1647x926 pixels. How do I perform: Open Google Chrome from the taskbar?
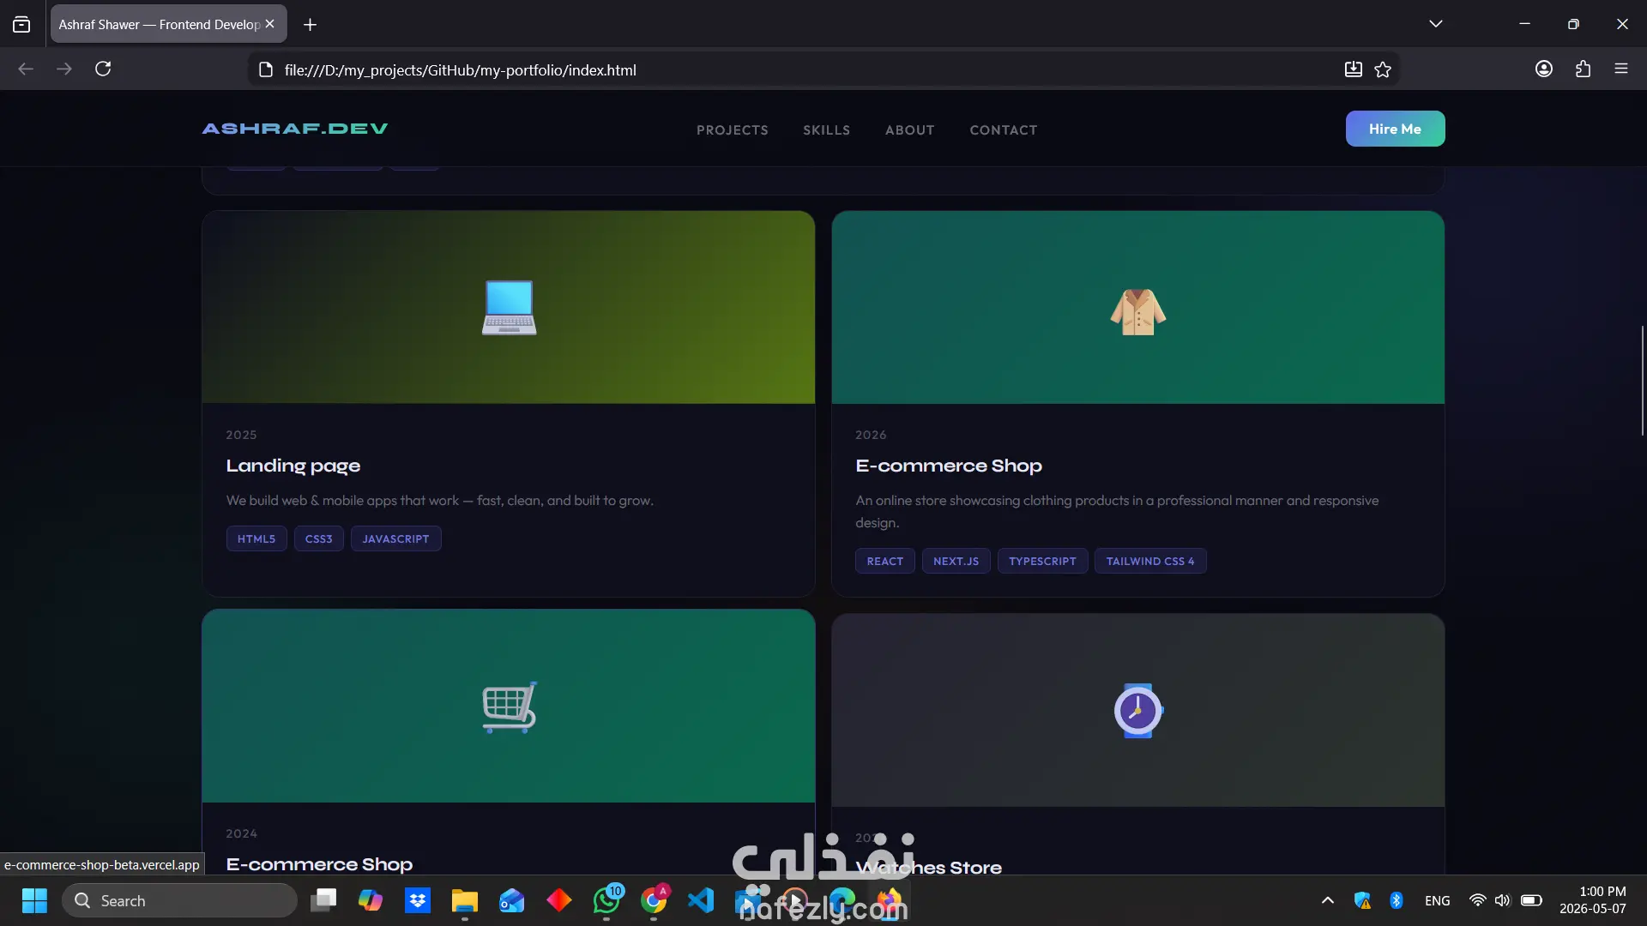(x=654, y=900)
